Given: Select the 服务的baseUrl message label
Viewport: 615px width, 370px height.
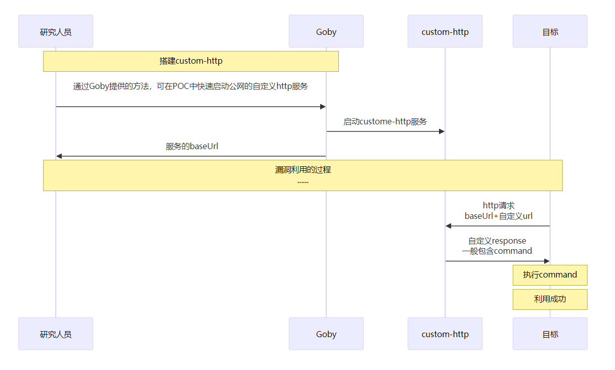Looking at the screenshot, I should click(x=192, y=146).
